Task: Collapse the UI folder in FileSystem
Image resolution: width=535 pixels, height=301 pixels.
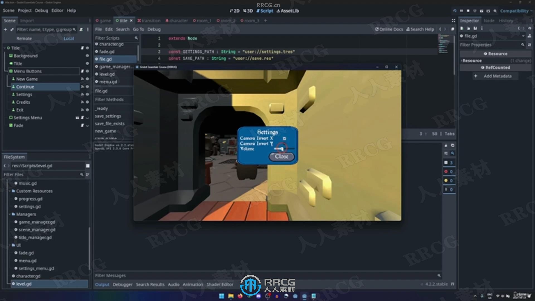Action: pyautogui.click(x=10, y=245)
